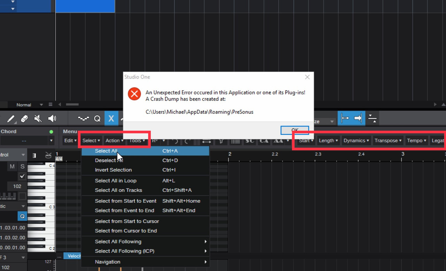Select the Paint pencil tool
The image size is (446, 271).
[11, 119]
